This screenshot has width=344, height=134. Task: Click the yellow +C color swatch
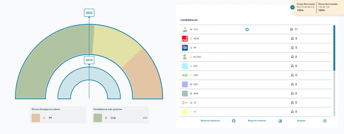click(185, 112)
